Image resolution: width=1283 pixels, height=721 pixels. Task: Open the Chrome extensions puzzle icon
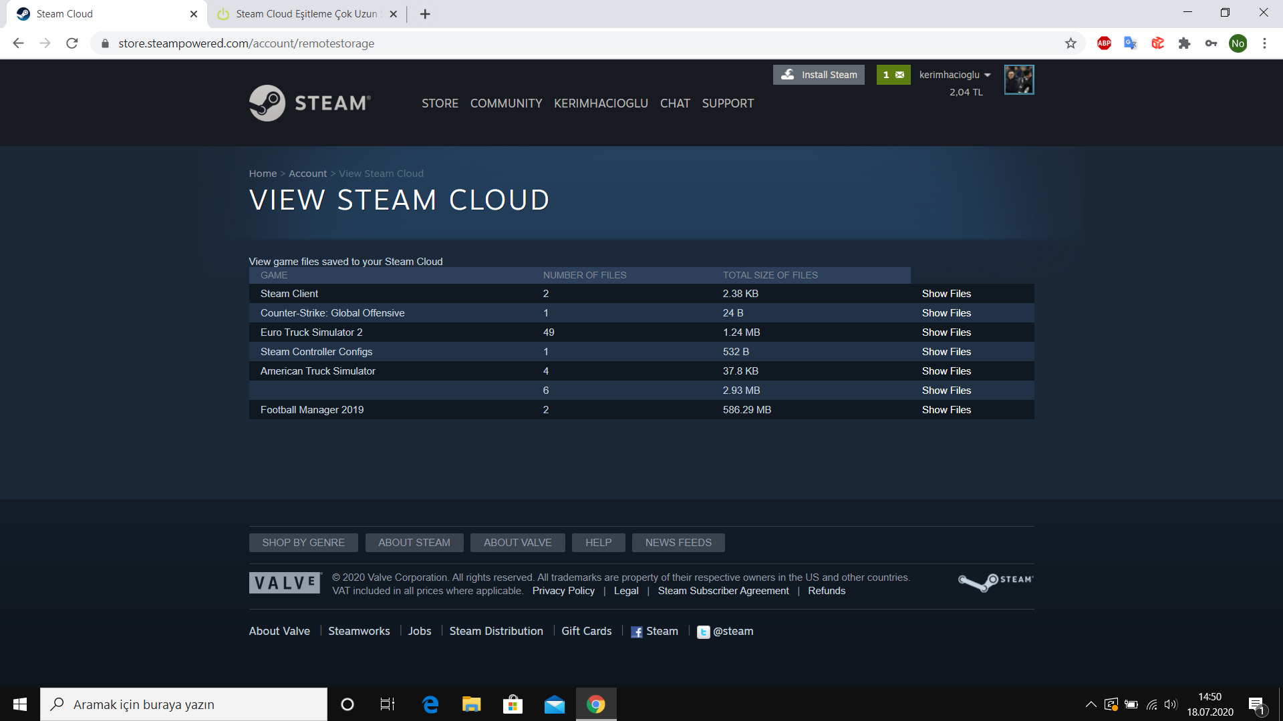click(x=1184, y=43)
